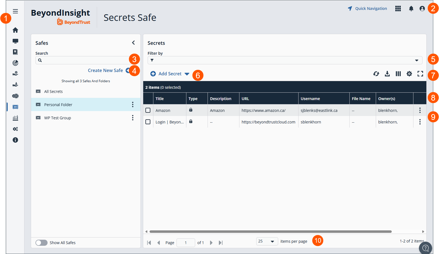Viewport: 439px width, 254px height.
Task: Open the user profile icon
Action: click(422, 9)
